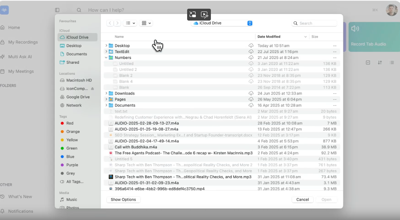Expand the Downloads folder disclosure triangle
This screenshot has height=220, width=400.
point(106,93)
